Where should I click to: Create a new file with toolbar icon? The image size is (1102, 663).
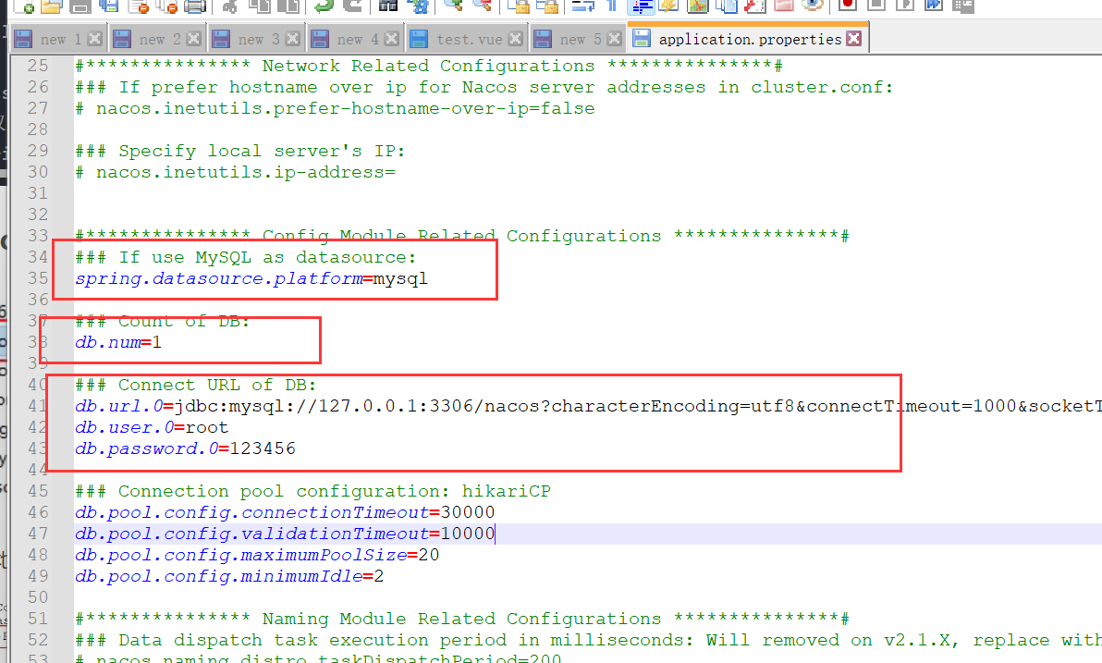24,6
